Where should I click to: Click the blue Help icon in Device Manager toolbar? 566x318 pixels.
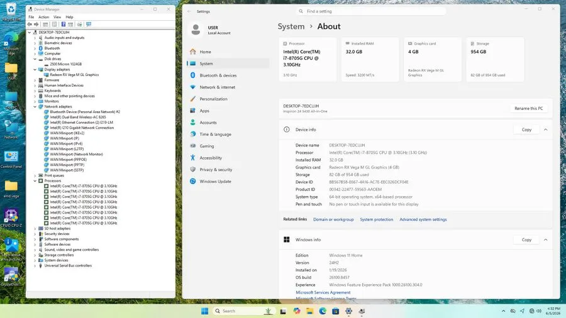(x=63, y=24)
